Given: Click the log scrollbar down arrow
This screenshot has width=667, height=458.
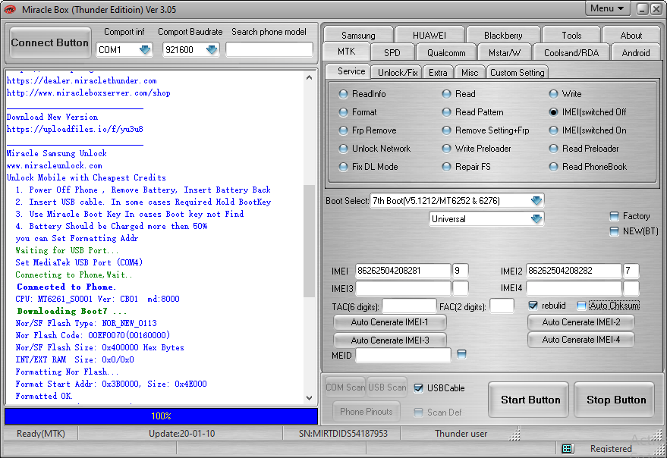Looking at the screenshot, I should click(310, 398).
